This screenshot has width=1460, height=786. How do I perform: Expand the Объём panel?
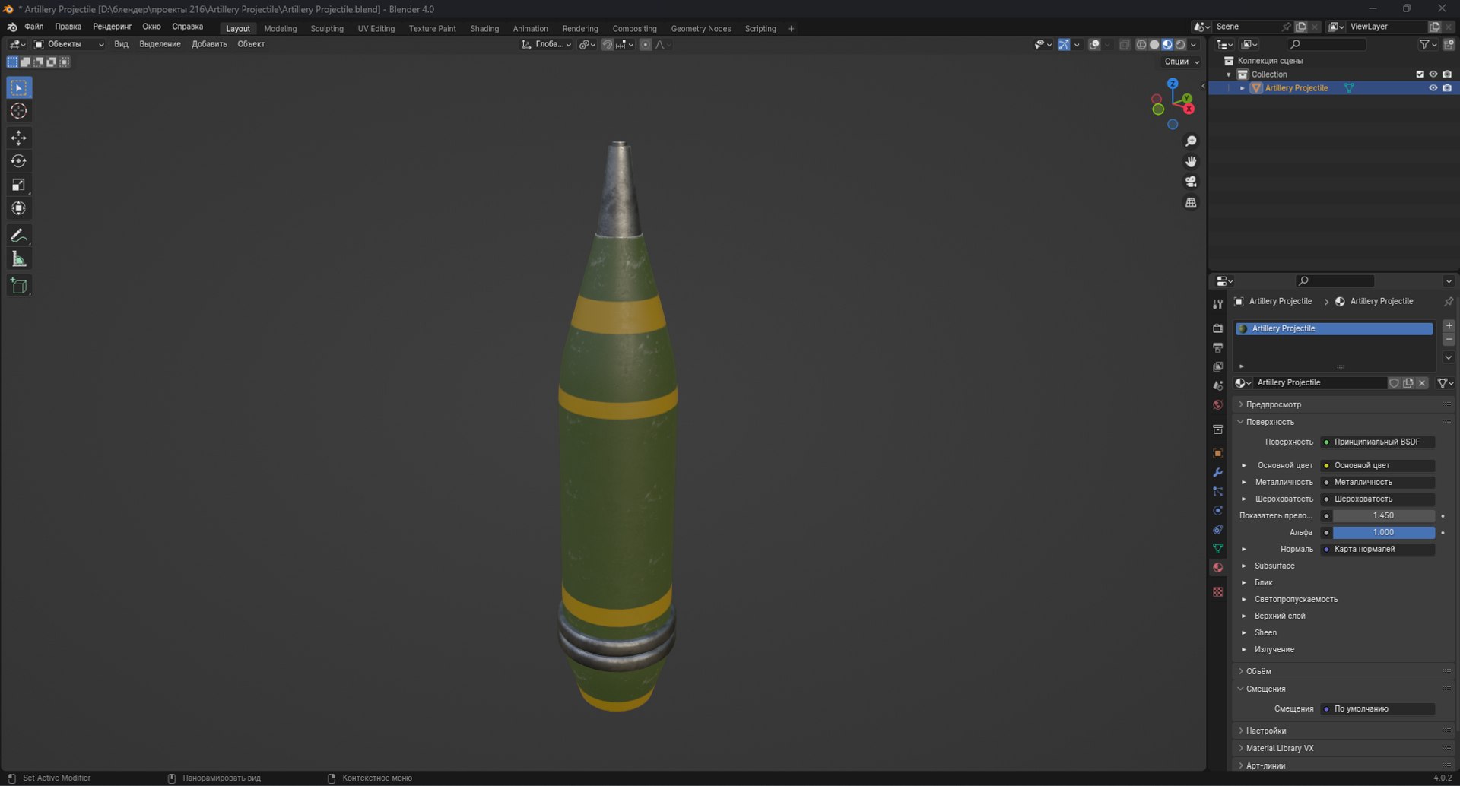pos(1258,671)
